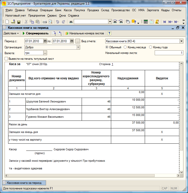Screen dimensions: 188x193
Task: Click the horizontal scrollbar right arrow
Action: point(178,176)
